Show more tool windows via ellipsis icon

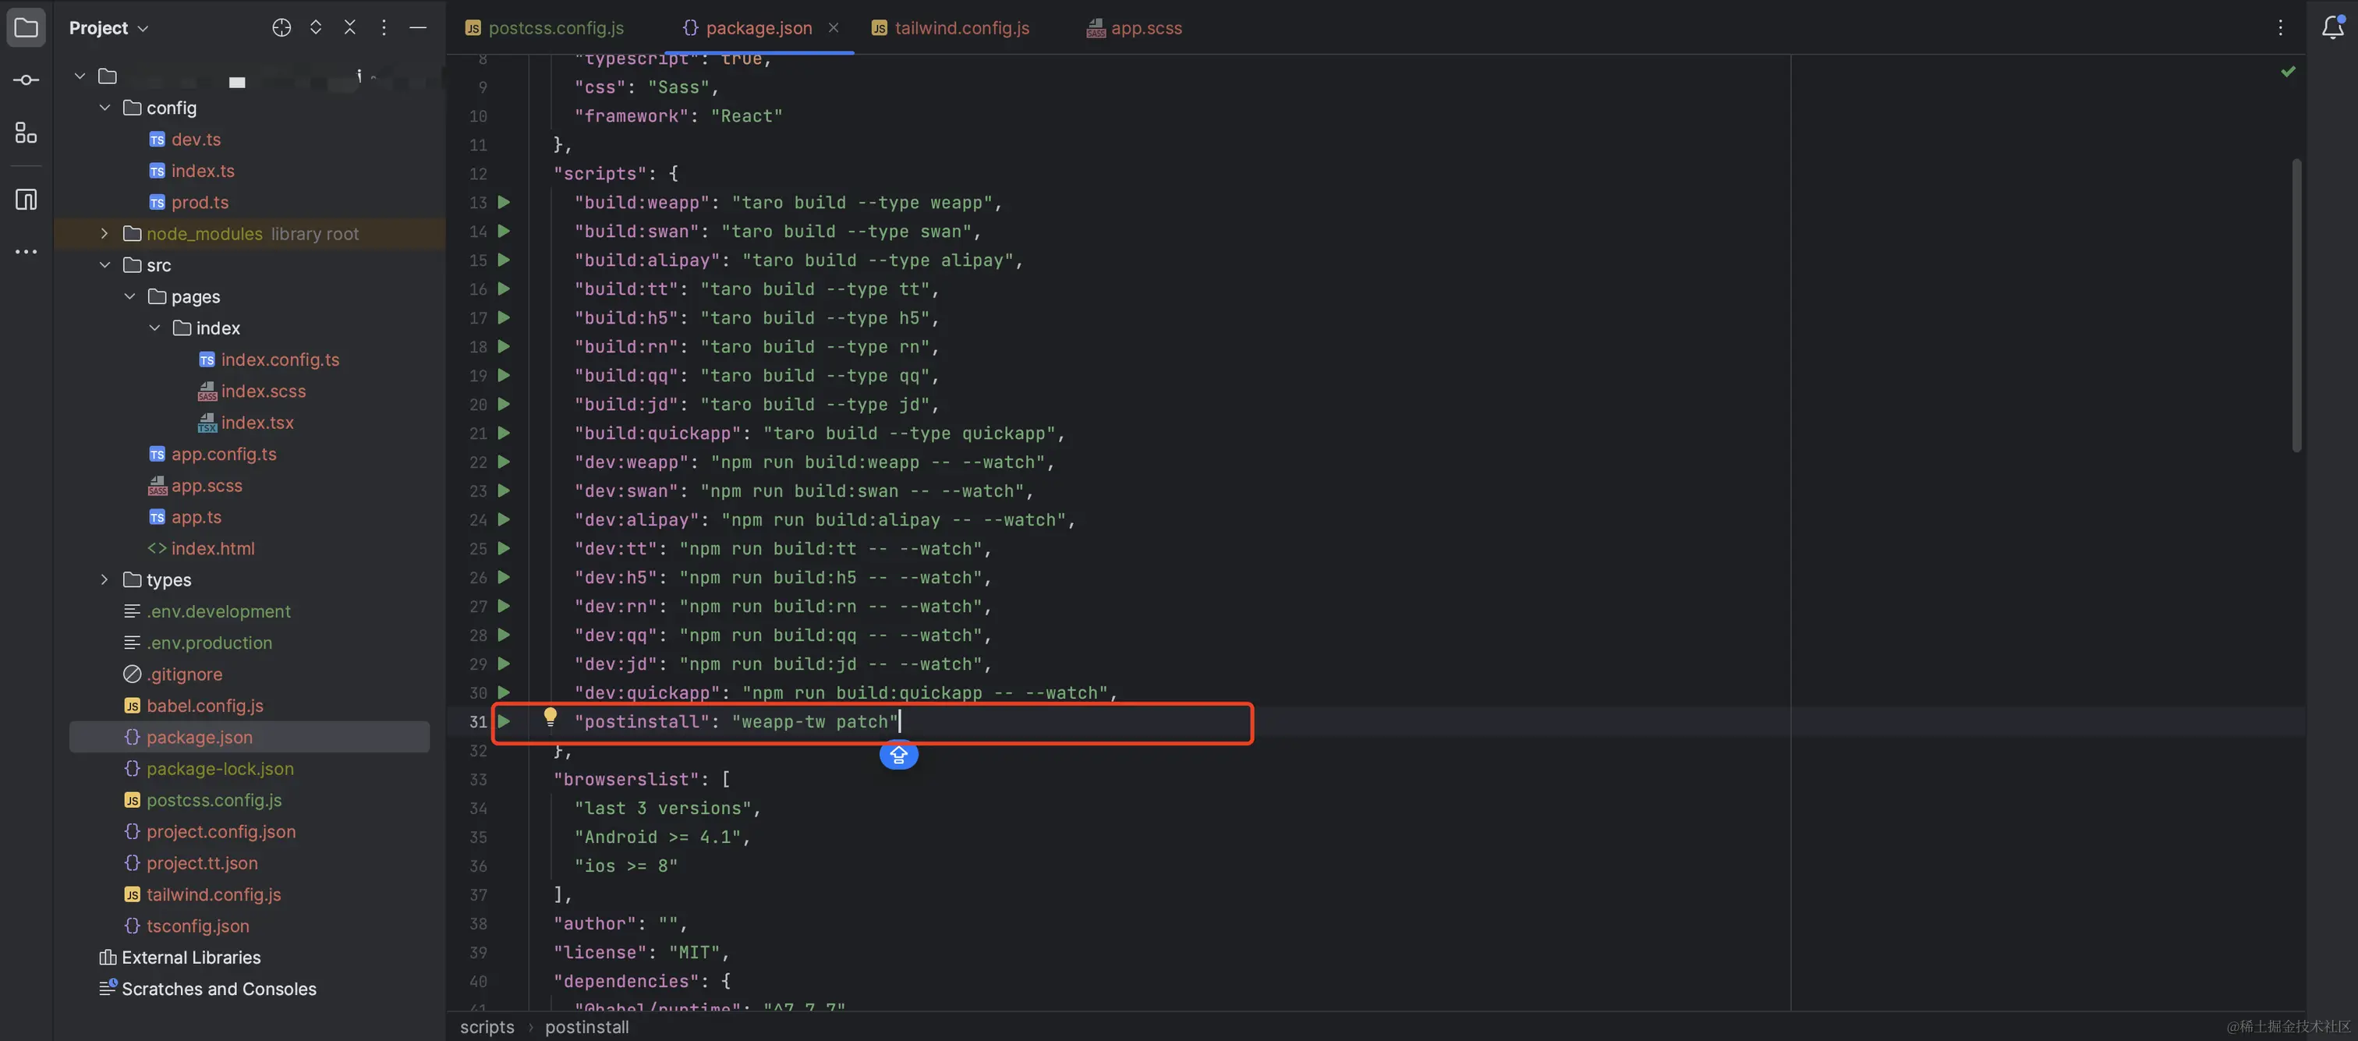click(x=26, y=251)
